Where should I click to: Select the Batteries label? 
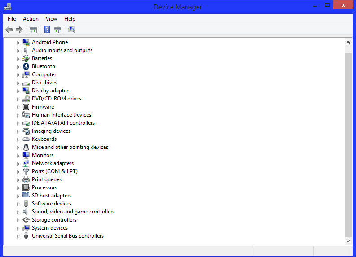(42, 58)
